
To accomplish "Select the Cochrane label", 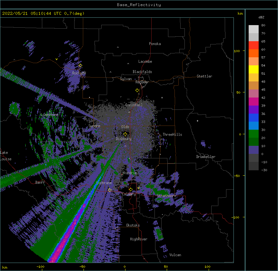I will coord(104,183).
